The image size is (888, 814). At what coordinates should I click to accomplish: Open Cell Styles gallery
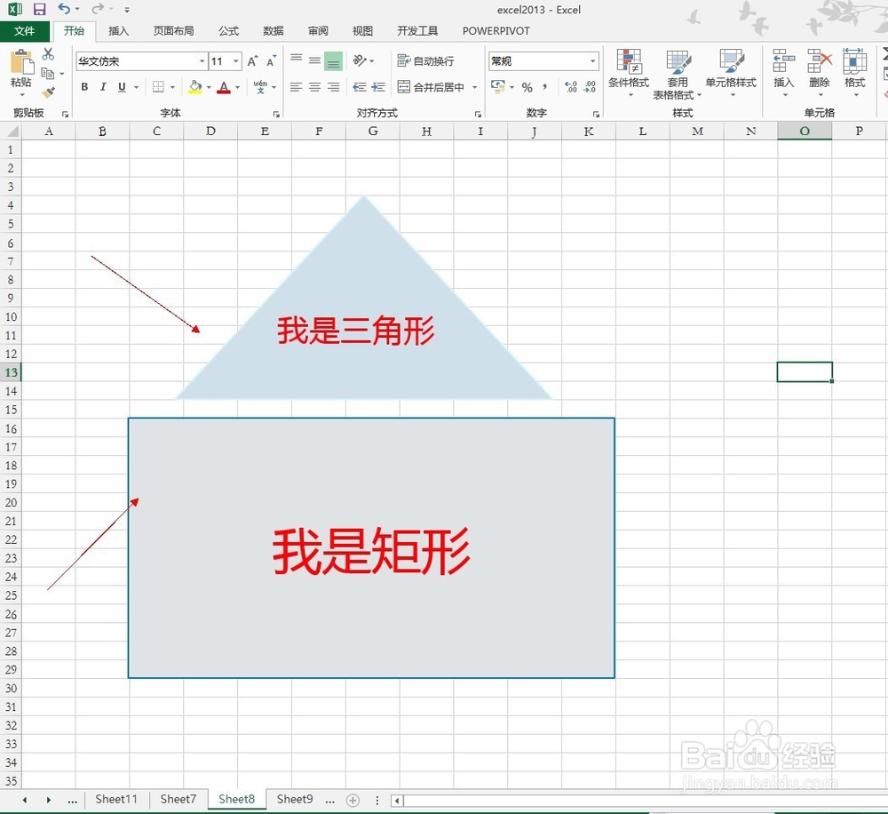pyautogui.click(x=731, y=72)
